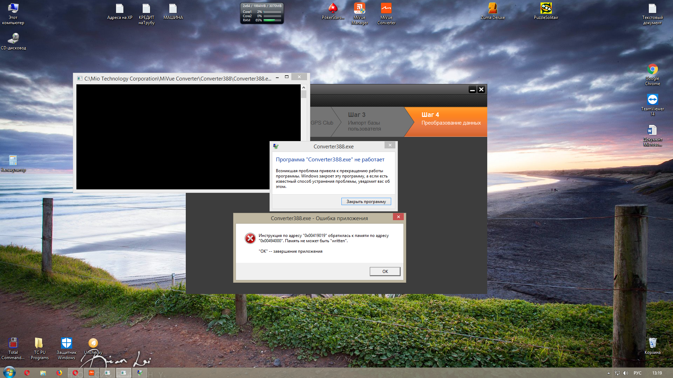Click the network status tray icon
673x378 pixels.
point(617,373)
